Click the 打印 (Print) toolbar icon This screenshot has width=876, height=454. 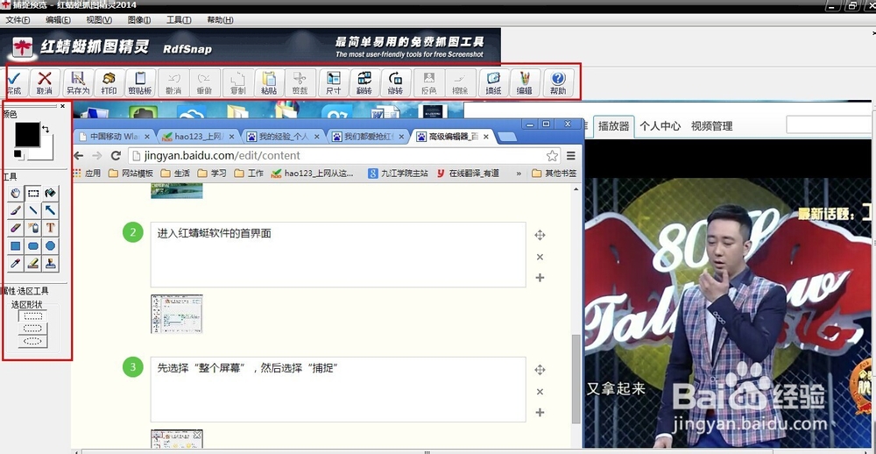(x=109, y=82)
